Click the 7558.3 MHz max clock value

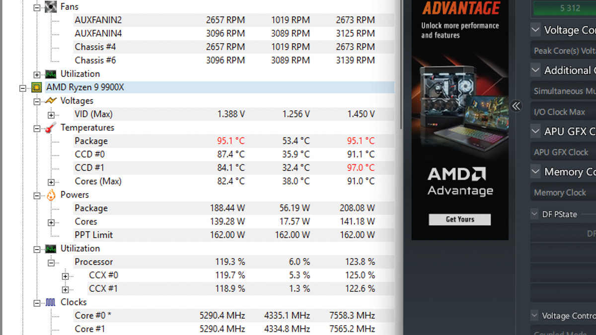(x=353, y=315)
